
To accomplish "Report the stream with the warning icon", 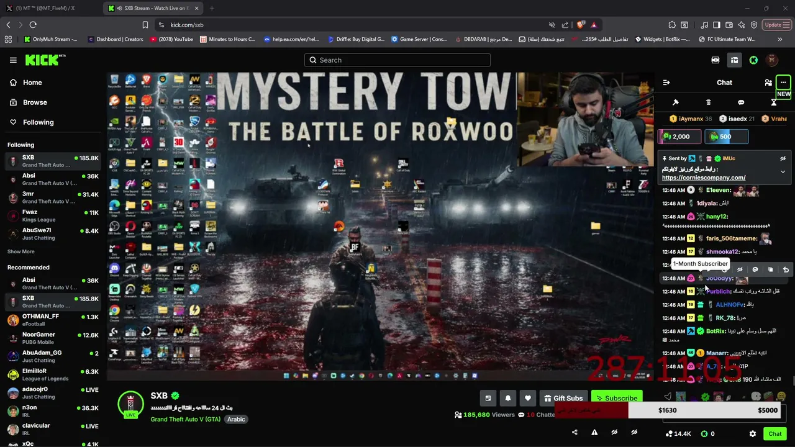I will (x=594, y=433).
